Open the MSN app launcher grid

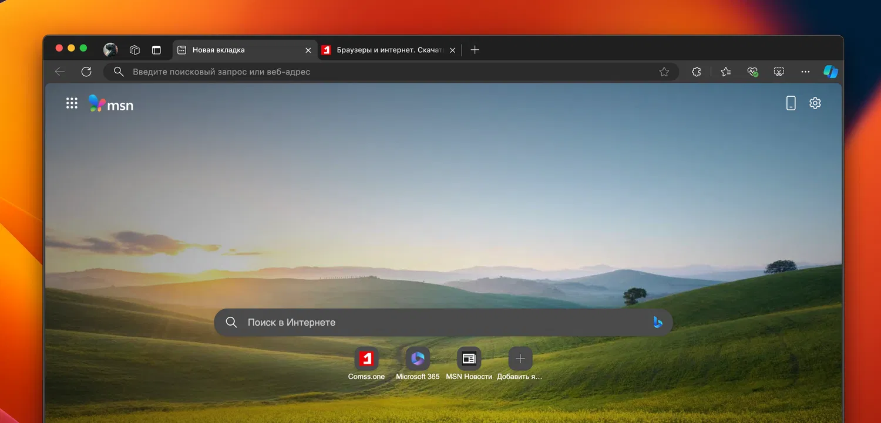tap(72, 103)
